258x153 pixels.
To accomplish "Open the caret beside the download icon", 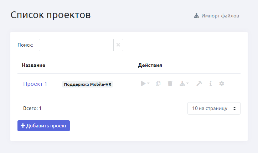I will point(187,84).
